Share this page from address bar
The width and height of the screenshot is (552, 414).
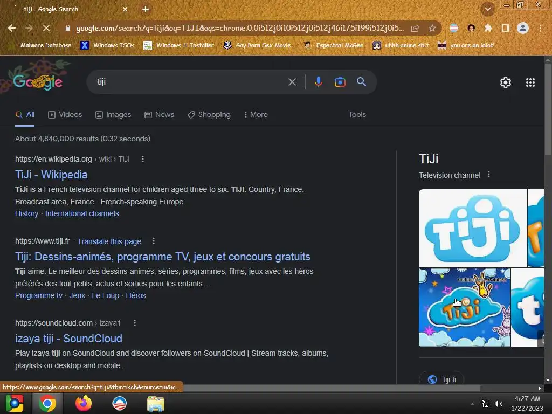(415, 28)
